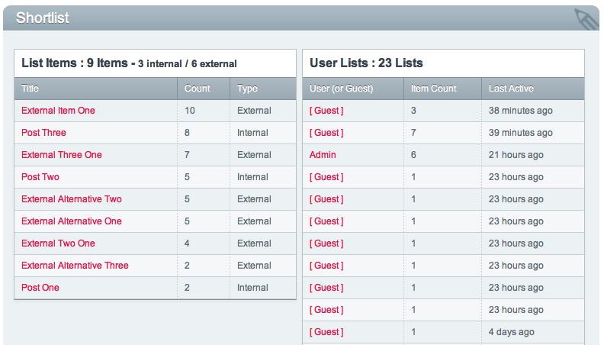Click the Count column header
Image resolution: width=604 pixels, height=345 pixels.
pos(198,89)
